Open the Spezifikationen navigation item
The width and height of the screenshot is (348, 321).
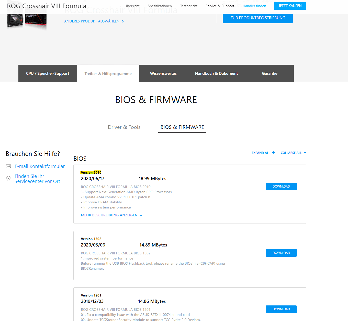(x=160, y=6)
